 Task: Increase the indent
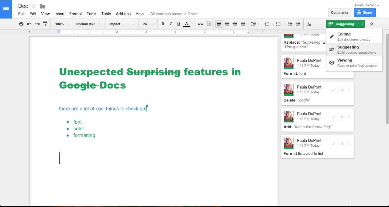[298, 24]
